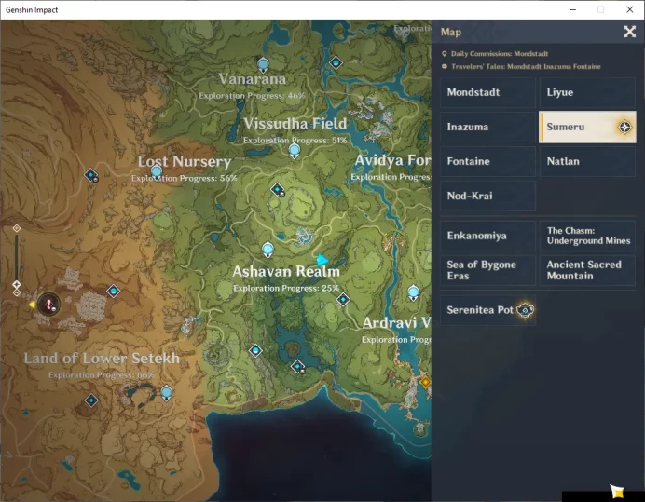Select the highlighted Sumeru region
The width and height of the screenshot is (645, 502).
587,127
